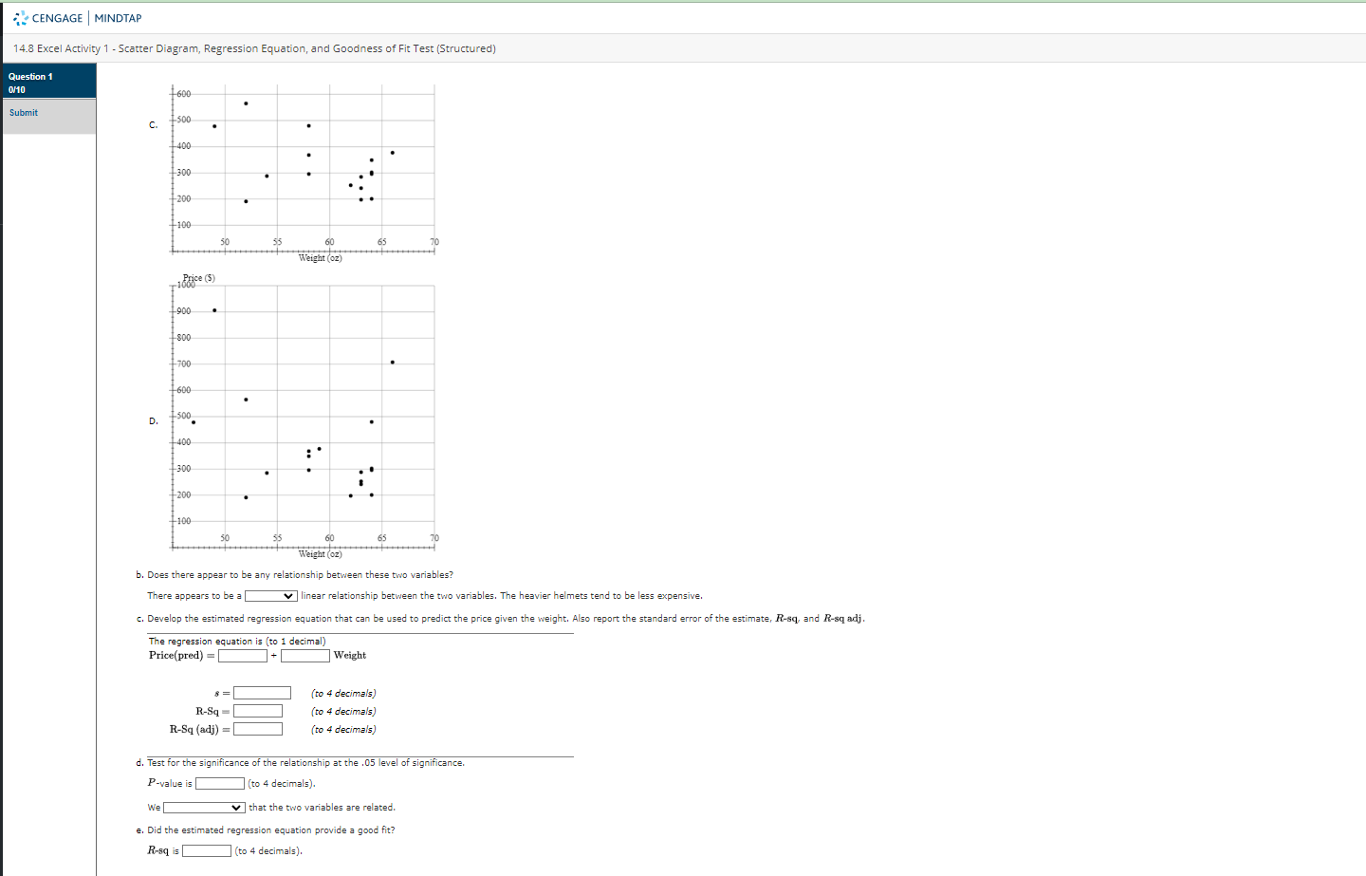
Task: Click the intercept input box for Price(pred)
Action: pyautogui.click(x=242, y=655)
